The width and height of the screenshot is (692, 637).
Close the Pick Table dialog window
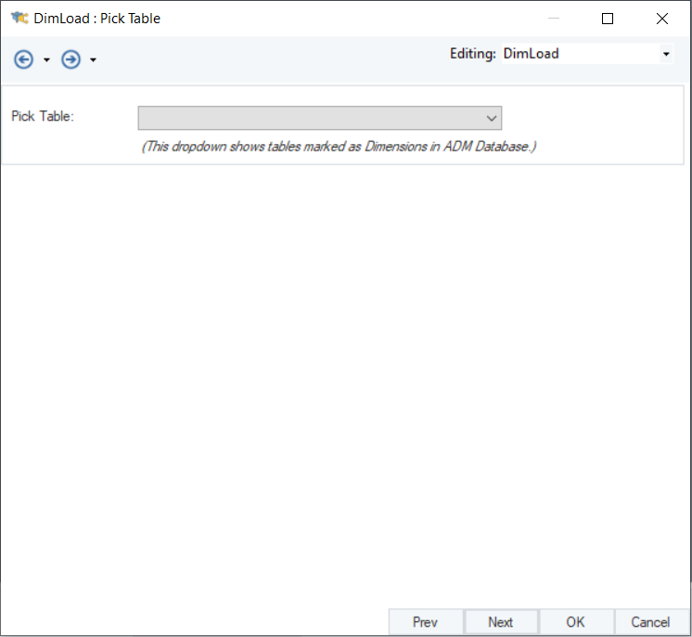click(662, 19)
